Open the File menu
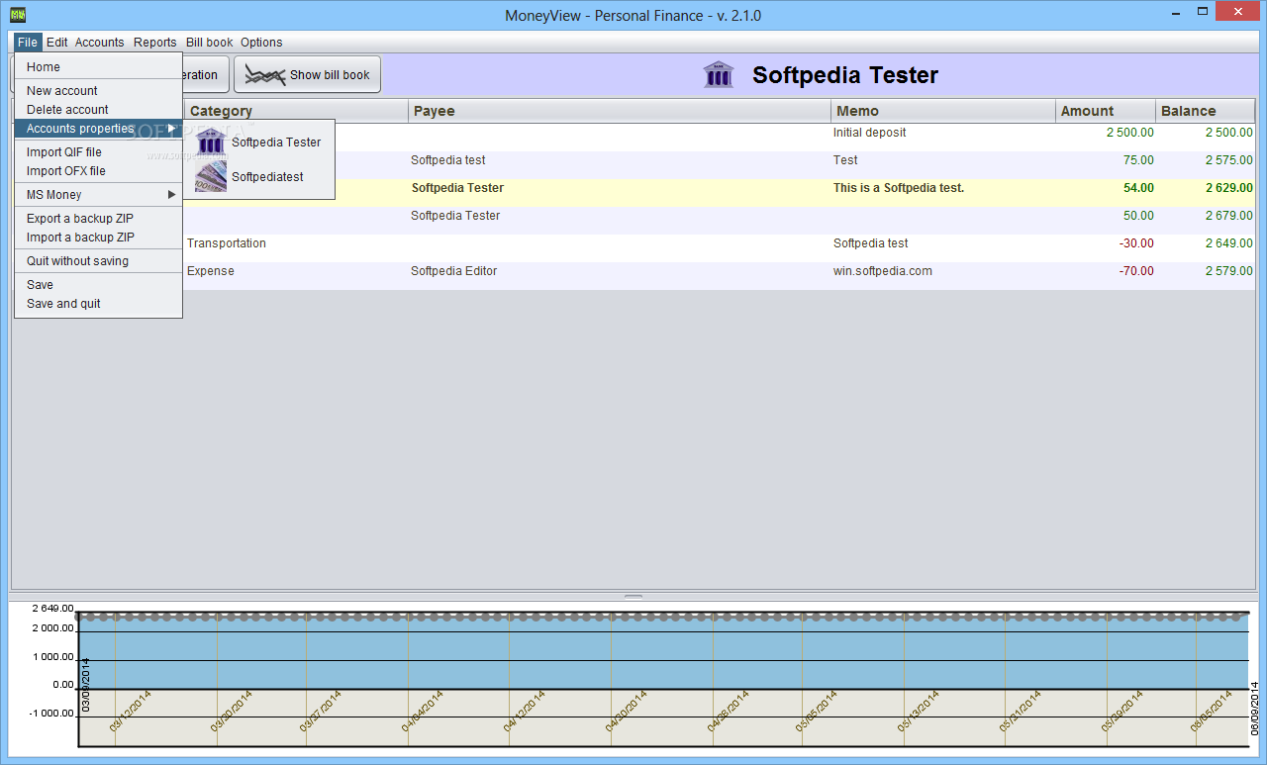The height and width of the screenshot is (765, 1267). (27, 42)
